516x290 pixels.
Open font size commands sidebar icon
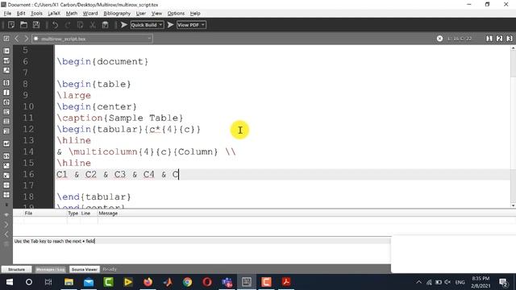pos(6,70)
